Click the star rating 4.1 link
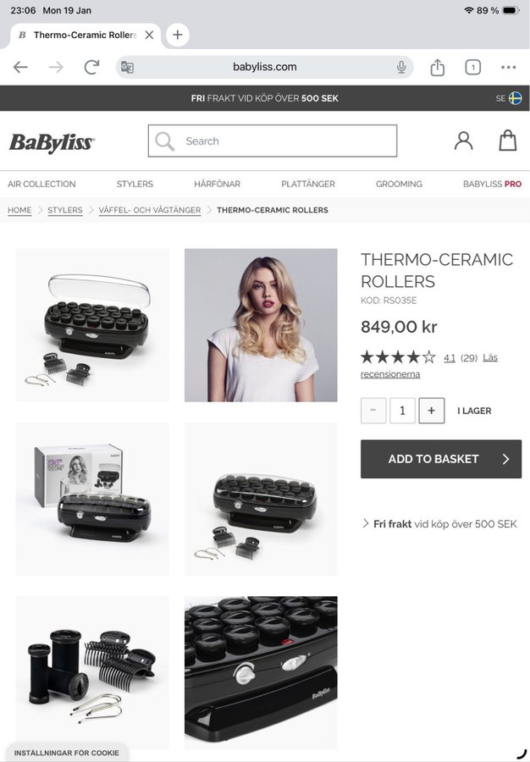The image size is (530, 762). (x=450, y=357)
